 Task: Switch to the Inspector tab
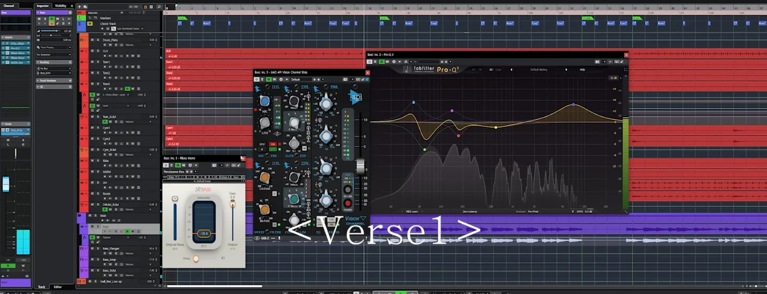[x=43, y=5]
